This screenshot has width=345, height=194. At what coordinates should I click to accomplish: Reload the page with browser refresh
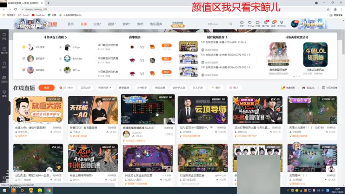pyautogui.click(x=16, y=9)
